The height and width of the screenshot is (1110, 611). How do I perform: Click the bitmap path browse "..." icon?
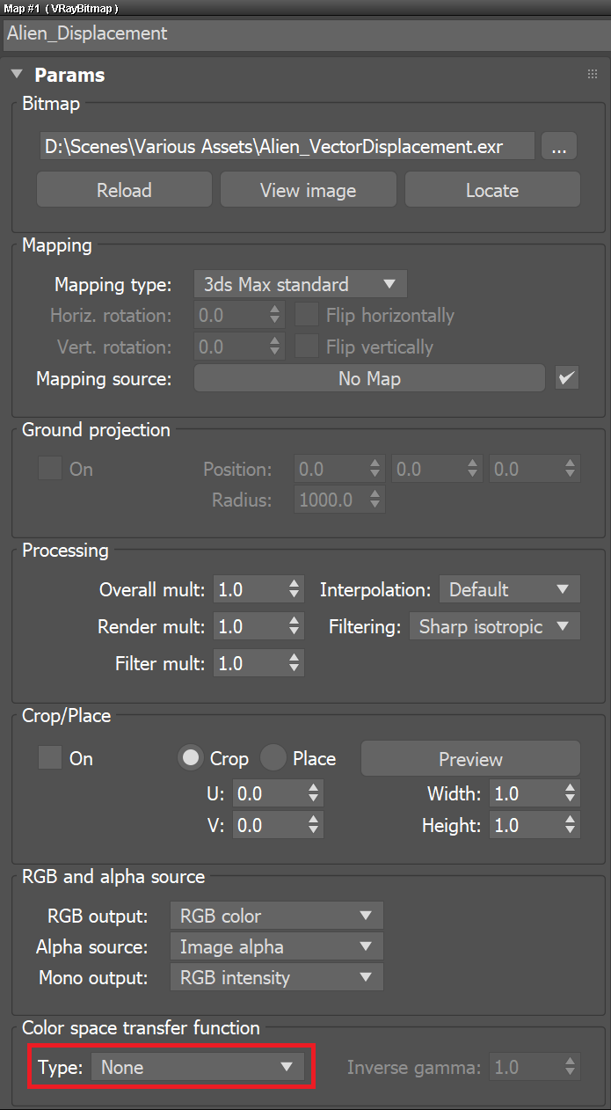(x=558, y=146)
